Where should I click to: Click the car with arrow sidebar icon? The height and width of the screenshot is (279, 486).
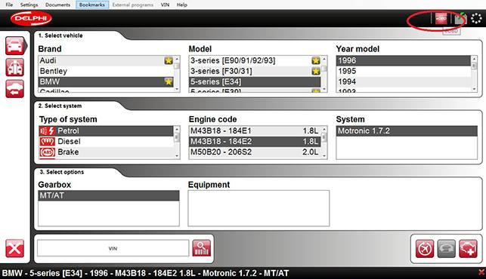pyautogui.click(x=14, y=89)
